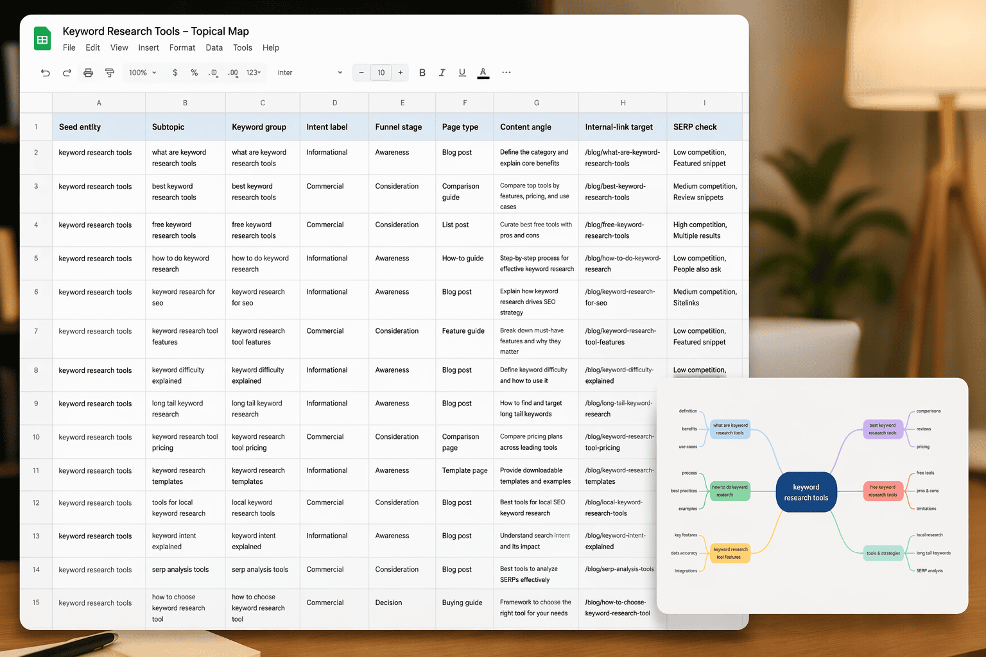Select the 'Comparison guide' page type cell

[465, 193]
